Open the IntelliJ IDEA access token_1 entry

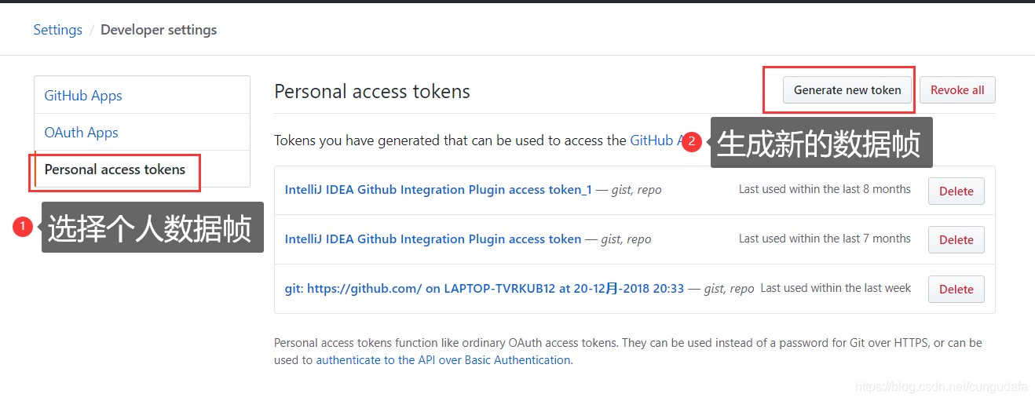point(438,190)
